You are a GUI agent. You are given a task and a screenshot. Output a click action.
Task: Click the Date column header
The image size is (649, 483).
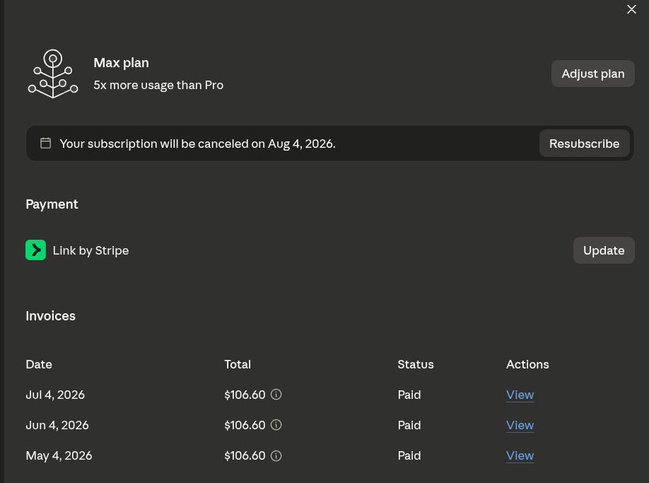[x=39, y=364]
